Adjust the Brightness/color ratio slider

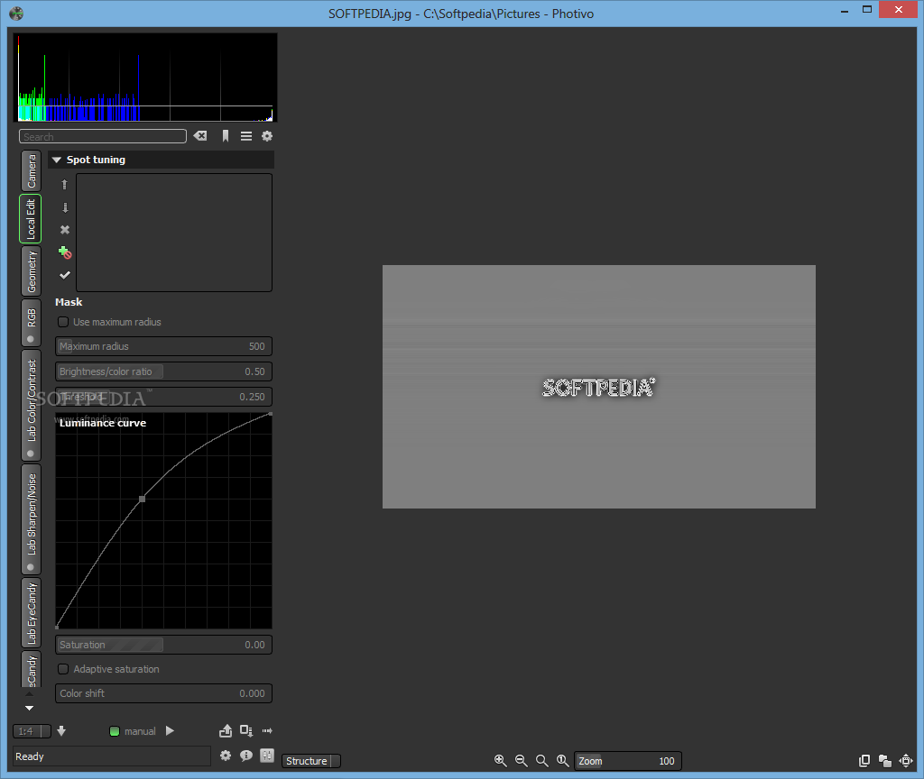[164, 371]
